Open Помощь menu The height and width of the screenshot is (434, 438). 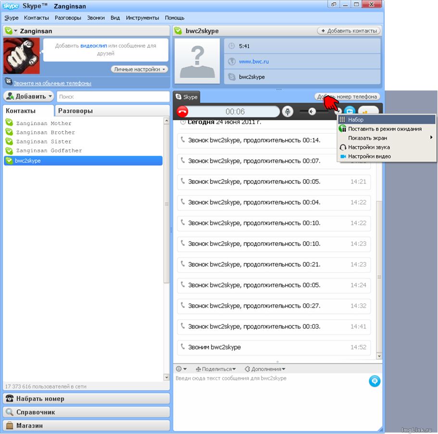pos(175,18)
